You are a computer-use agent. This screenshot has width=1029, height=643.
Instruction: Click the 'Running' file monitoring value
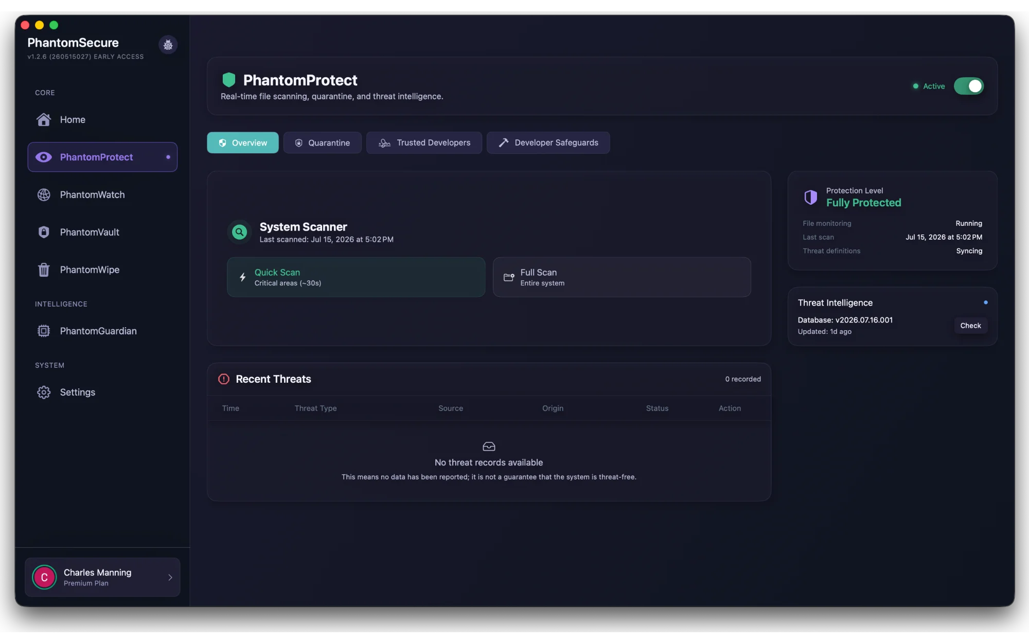(x=969, y=223)
